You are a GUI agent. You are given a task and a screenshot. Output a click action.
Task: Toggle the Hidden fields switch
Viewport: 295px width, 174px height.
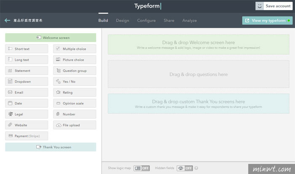(x=185, y=168)
